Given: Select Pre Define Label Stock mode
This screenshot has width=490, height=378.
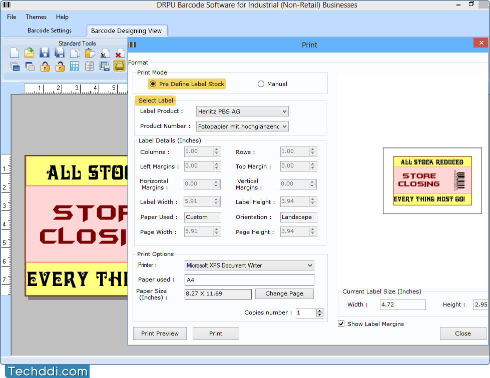Looking at the screenshot, I should [187, 84].
